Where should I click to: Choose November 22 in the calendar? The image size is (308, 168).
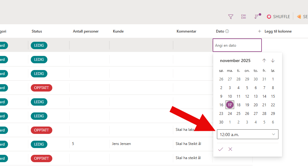pos(273,105)
